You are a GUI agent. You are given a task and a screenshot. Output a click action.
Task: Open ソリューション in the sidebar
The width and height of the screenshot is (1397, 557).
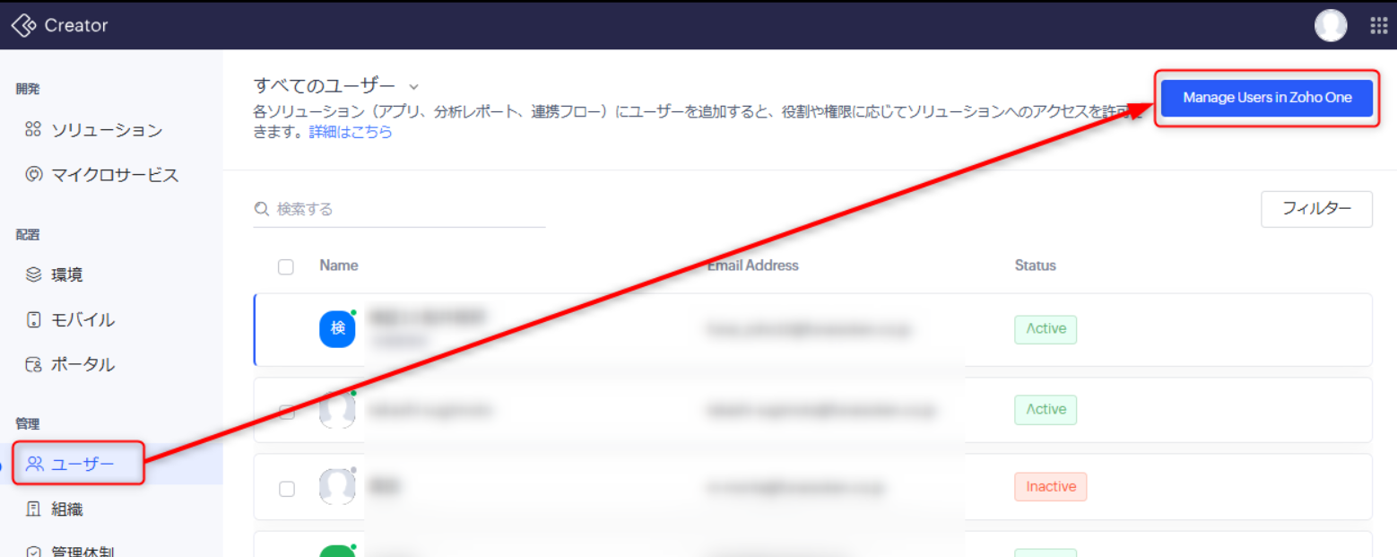point(106,130)
